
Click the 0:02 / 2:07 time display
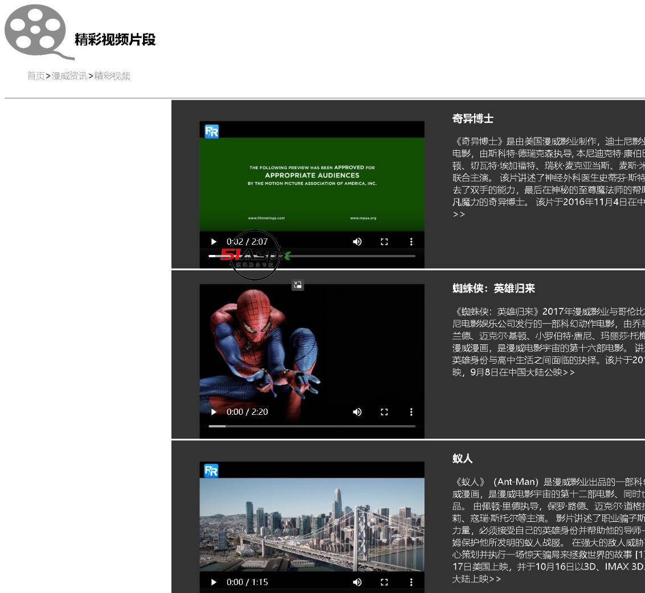[247, 242]
